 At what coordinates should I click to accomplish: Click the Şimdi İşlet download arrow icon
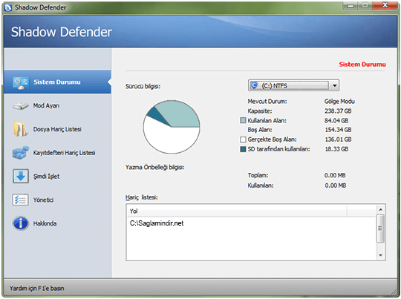[21, 176]
